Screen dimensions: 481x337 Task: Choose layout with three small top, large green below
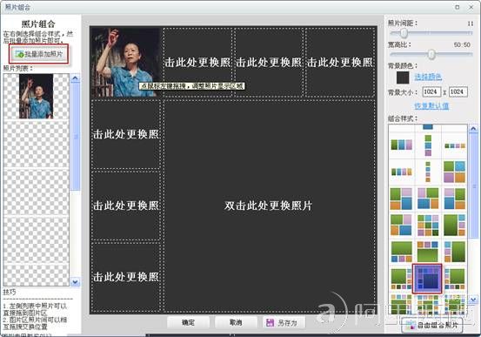(428, 252)
